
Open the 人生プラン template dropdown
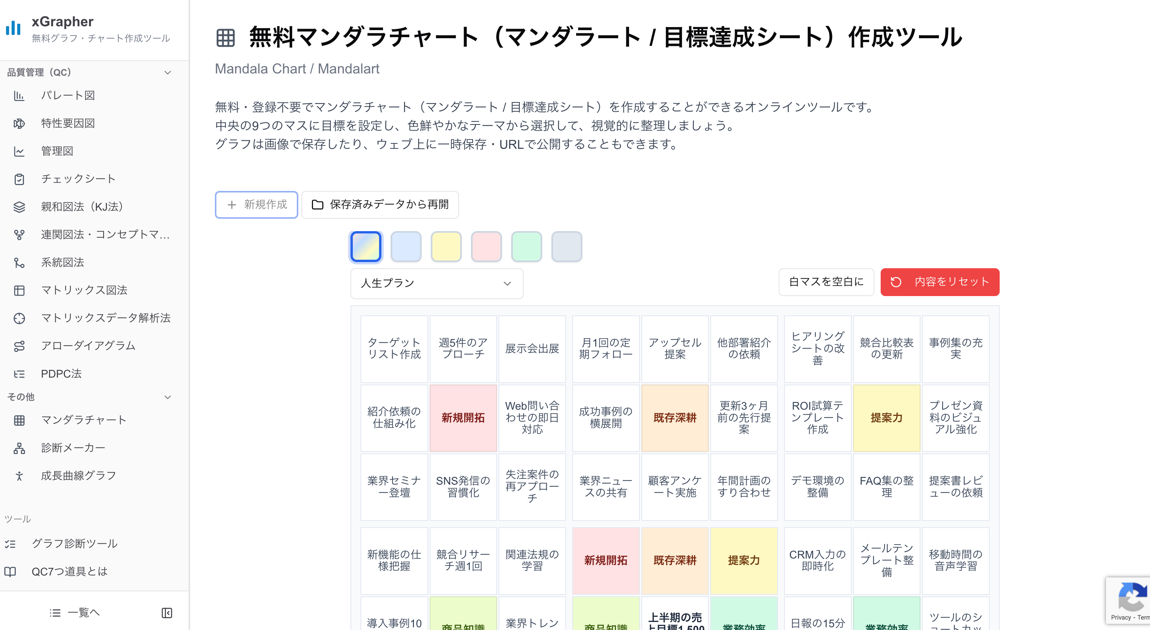pos(437,283)
